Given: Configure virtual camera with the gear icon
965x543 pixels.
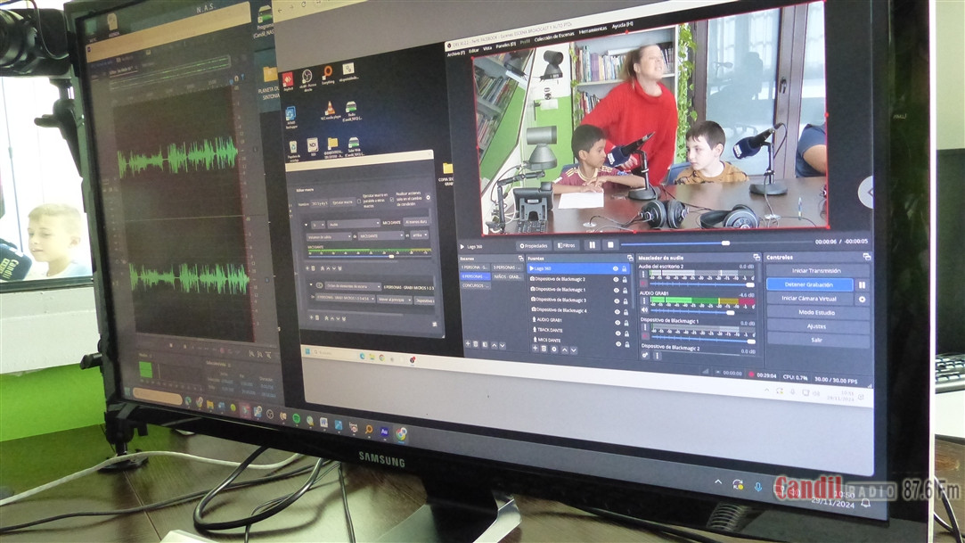Looking at the screenshot, I should (862, 300).
